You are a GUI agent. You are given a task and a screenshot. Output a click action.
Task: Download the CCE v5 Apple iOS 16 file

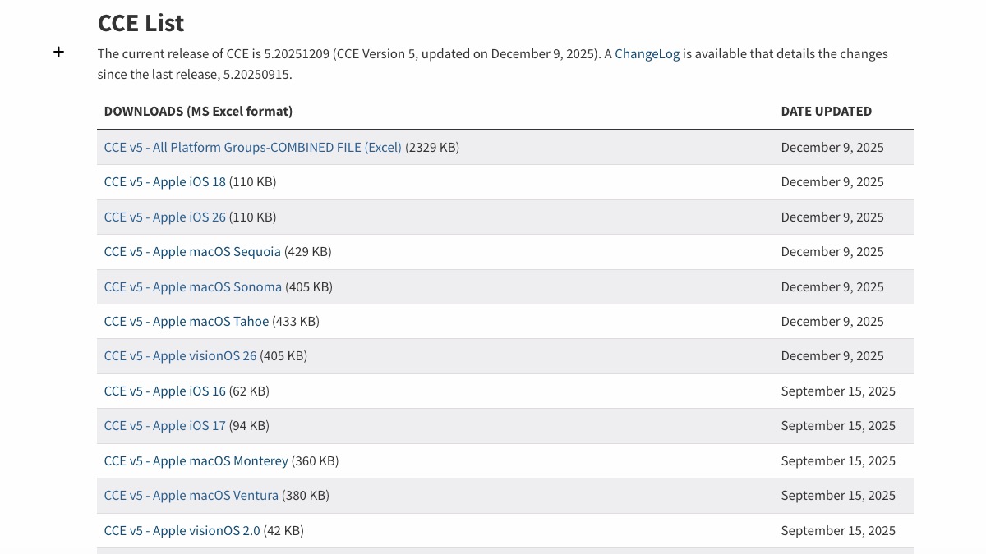click(x=164, y=391)
